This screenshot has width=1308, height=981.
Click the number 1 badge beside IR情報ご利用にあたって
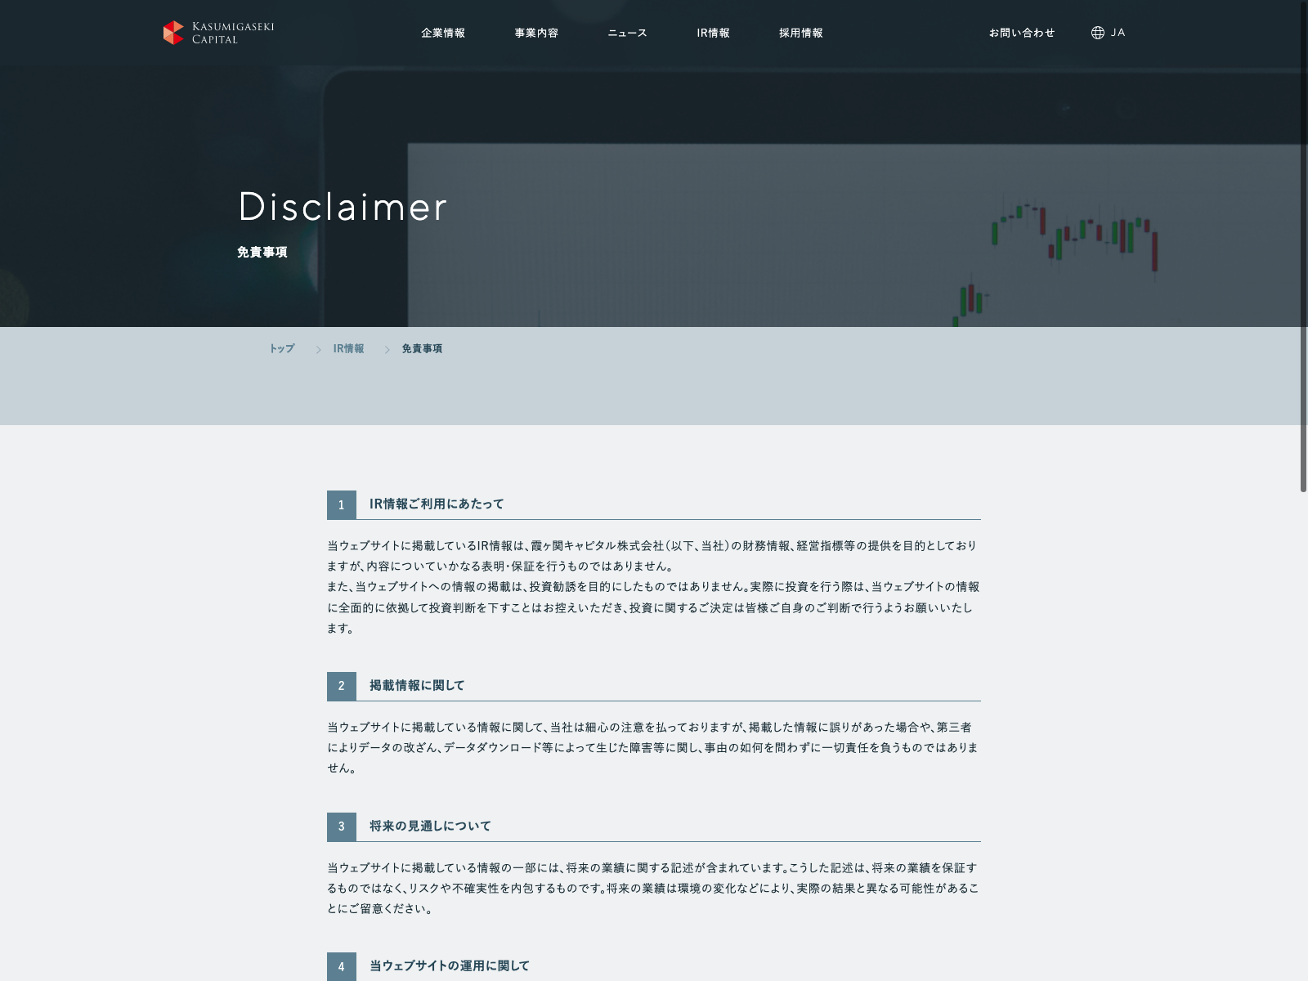(342, 504)
